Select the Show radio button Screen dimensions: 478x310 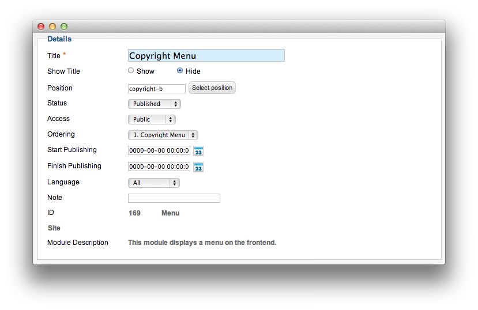pos(131,71)
